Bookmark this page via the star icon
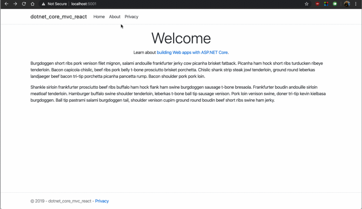This screenshot has width=362, height=209. (307, 4)
